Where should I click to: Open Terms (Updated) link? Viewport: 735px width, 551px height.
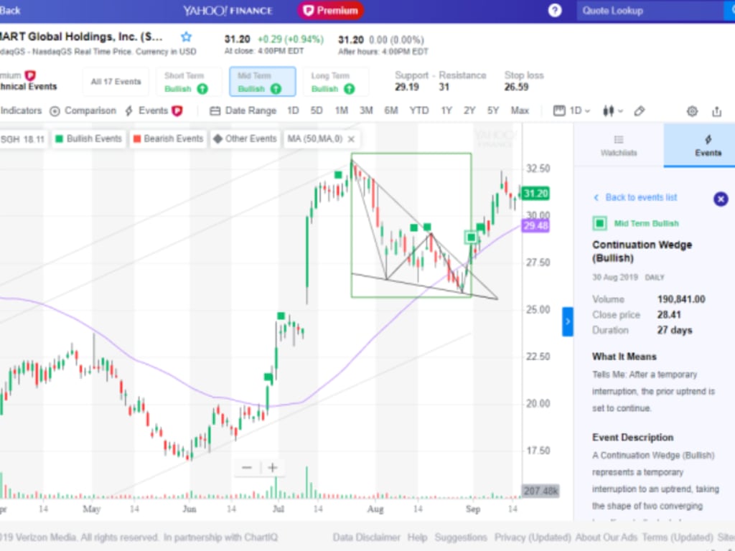click(678, 537)
